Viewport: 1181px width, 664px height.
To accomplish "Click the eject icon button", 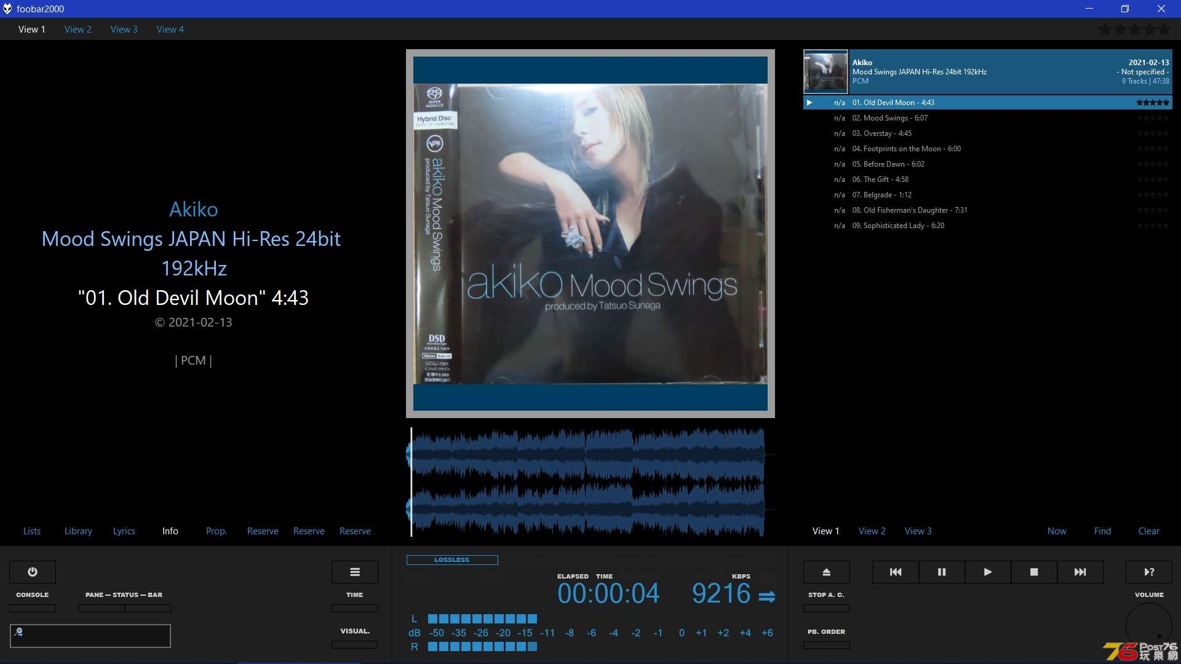I will (x=827, y=572).
